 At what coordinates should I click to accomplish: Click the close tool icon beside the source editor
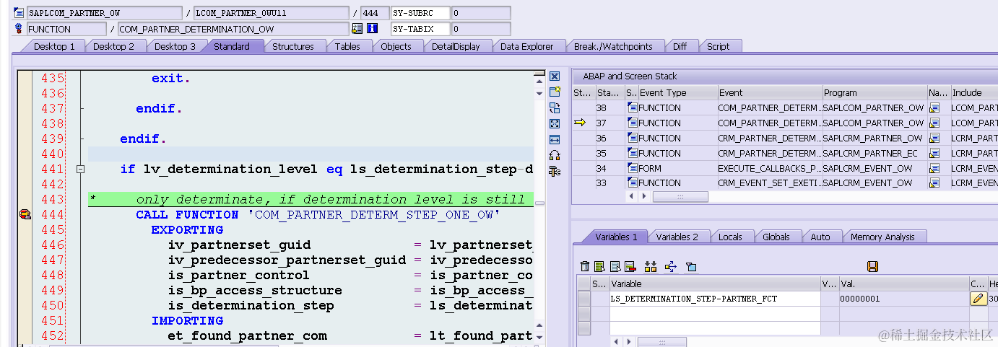tap(555, 76)
